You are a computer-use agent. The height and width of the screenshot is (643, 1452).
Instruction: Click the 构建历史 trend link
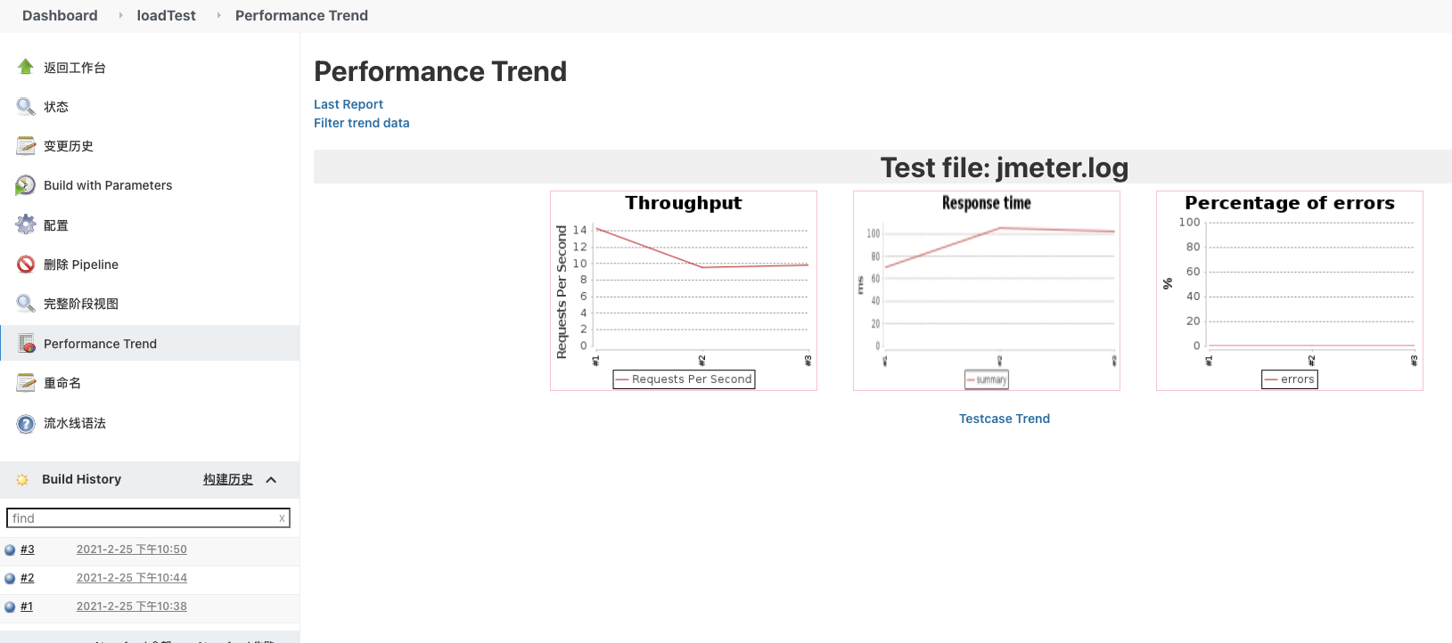point(227,479)
